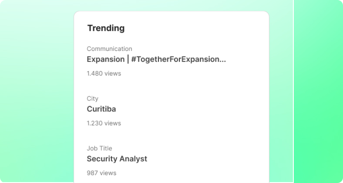The width and height of the screenshot is (343, 183).
Task: Click the word Expansion before the separator
Action: click(106, 60)
